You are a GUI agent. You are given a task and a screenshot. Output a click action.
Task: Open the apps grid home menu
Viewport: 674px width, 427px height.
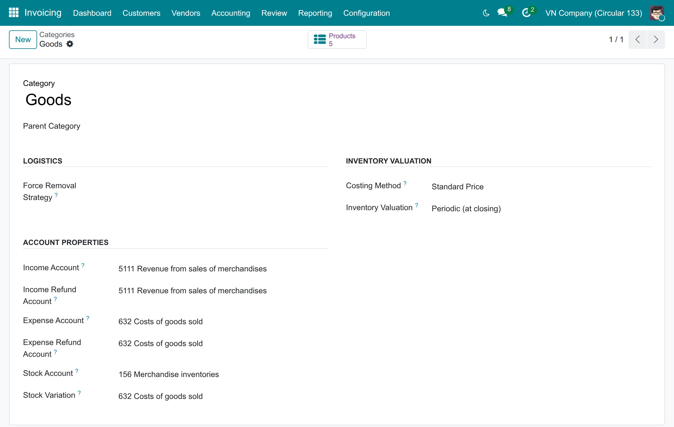[x=13, y=13]
